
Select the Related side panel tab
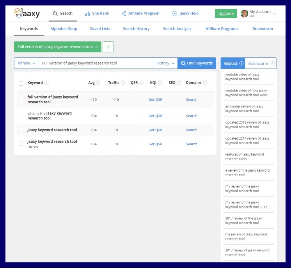(233, 63)
